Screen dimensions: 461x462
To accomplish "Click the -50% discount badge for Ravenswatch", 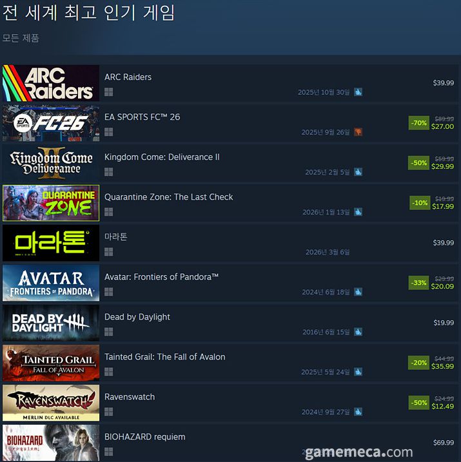I will pos(418,403).
